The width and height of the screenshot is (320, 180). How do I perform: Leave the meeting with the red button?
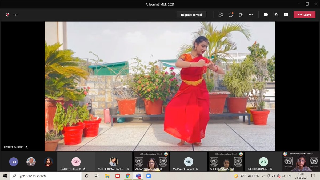(x=305, y=15)
